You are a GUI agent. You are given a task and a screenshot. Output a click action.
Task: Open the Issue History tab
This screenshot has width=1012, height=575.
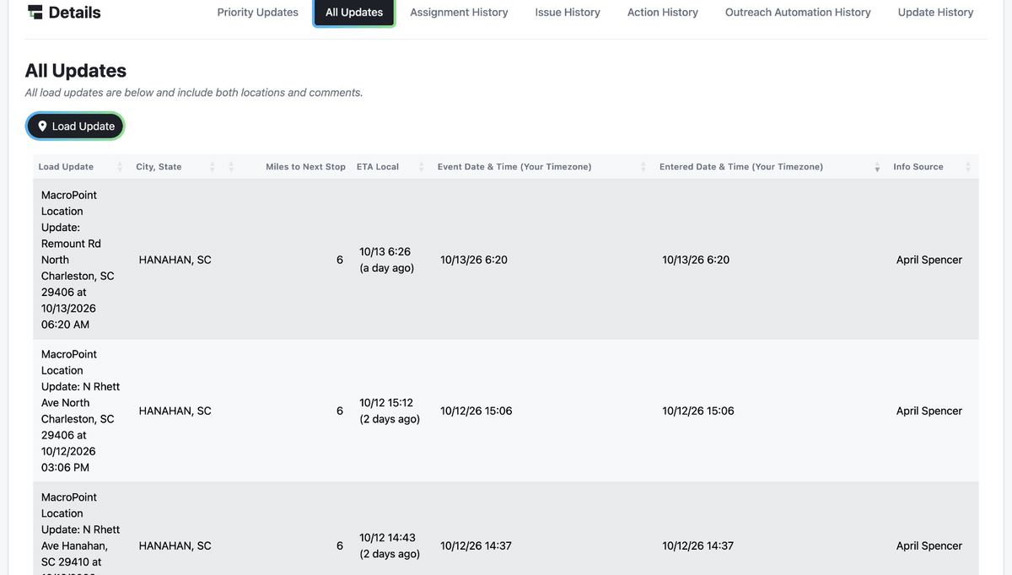568,13
